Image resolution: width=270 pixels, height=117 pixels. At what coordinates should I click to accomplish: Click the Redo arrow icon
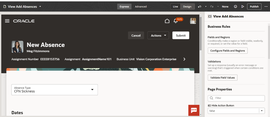212,6
